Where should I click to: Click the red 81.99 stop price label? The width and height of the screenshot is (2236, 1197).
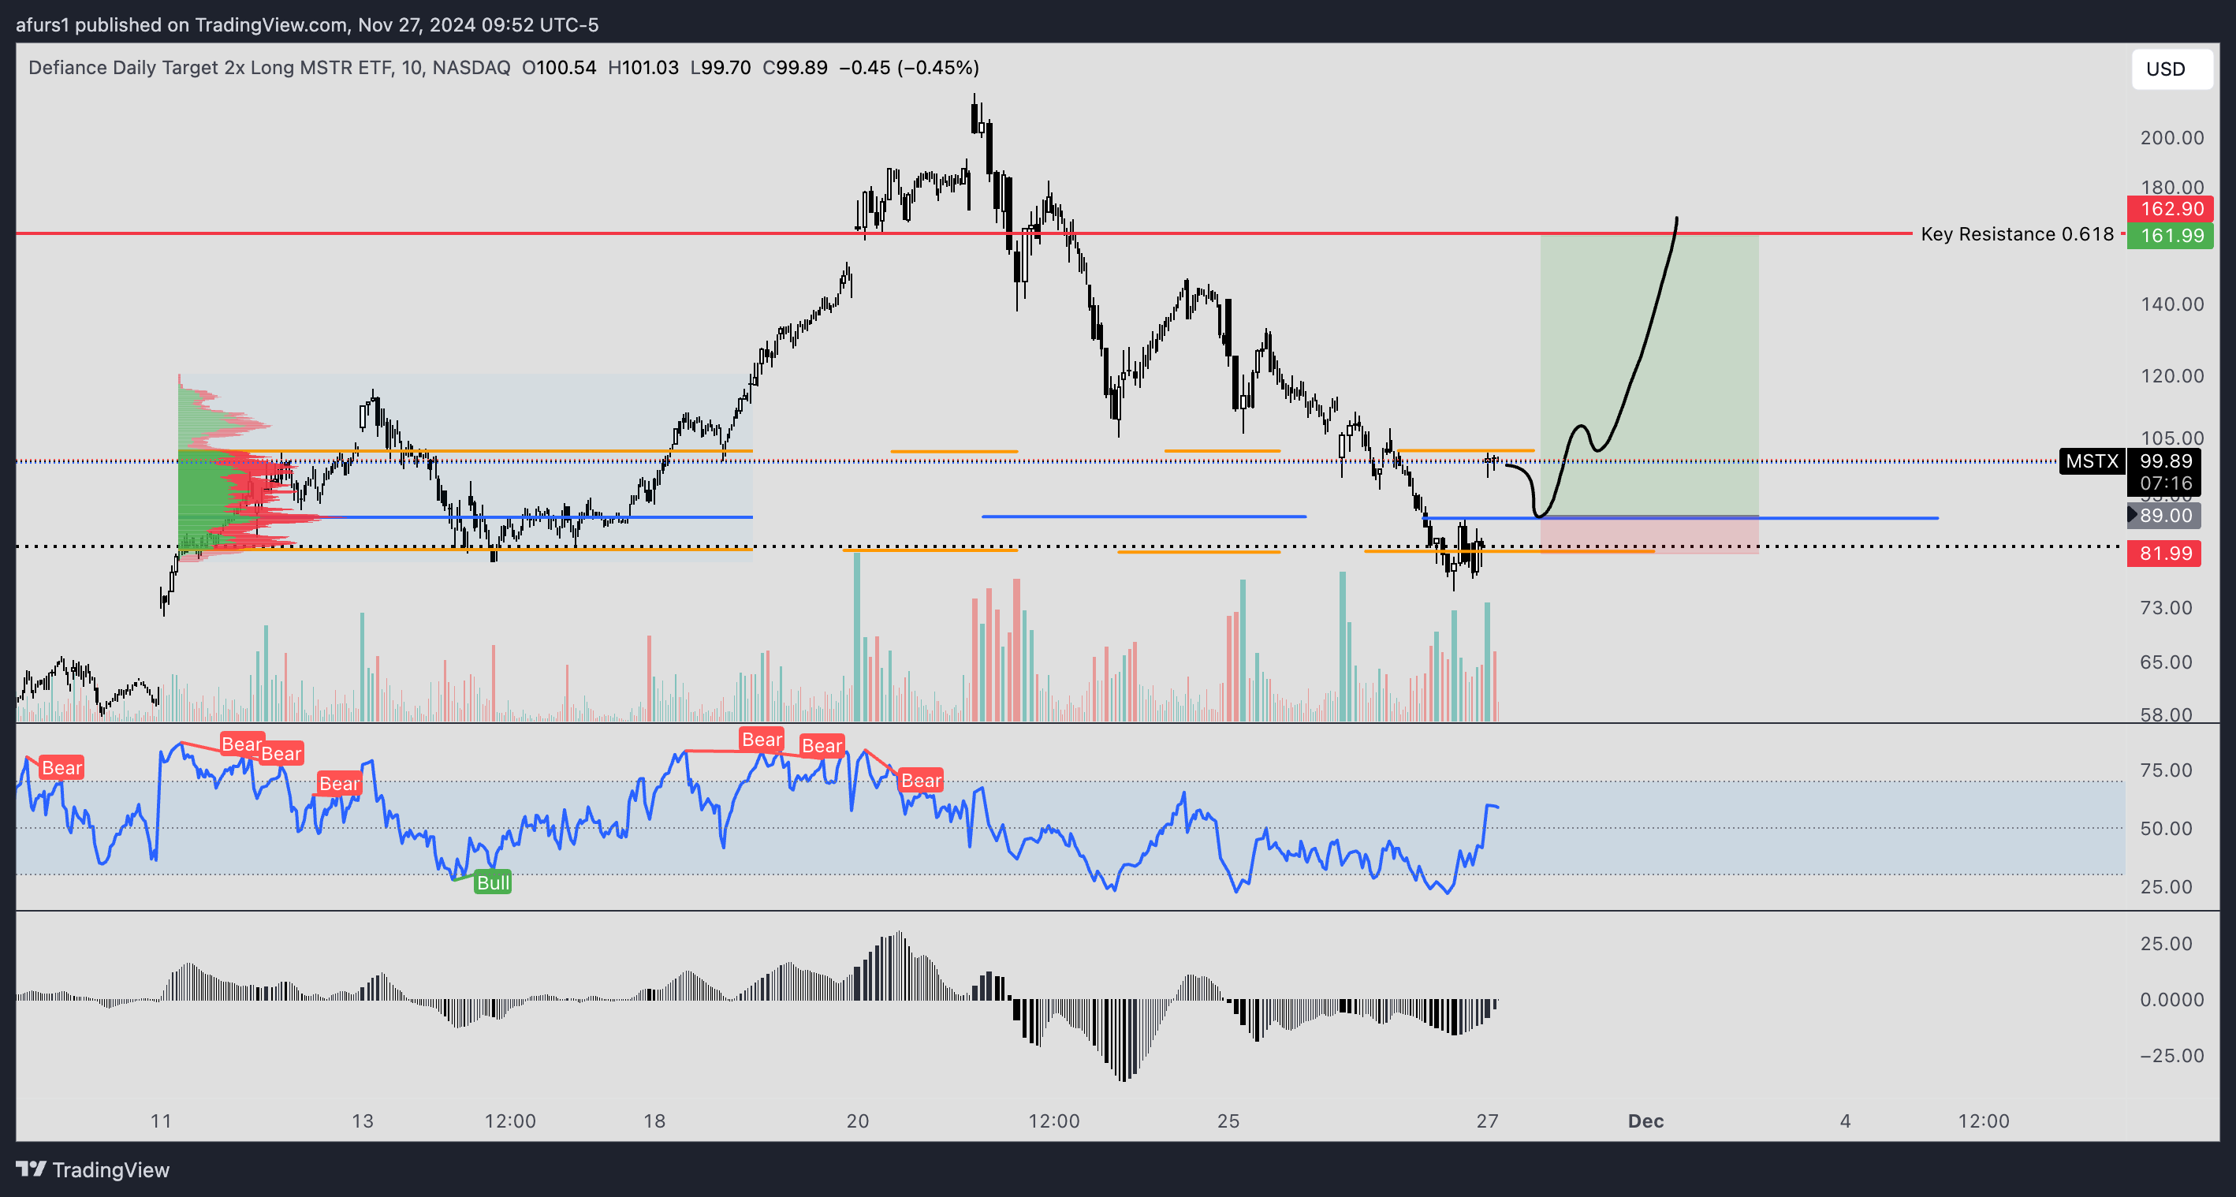coord(2163,554)
